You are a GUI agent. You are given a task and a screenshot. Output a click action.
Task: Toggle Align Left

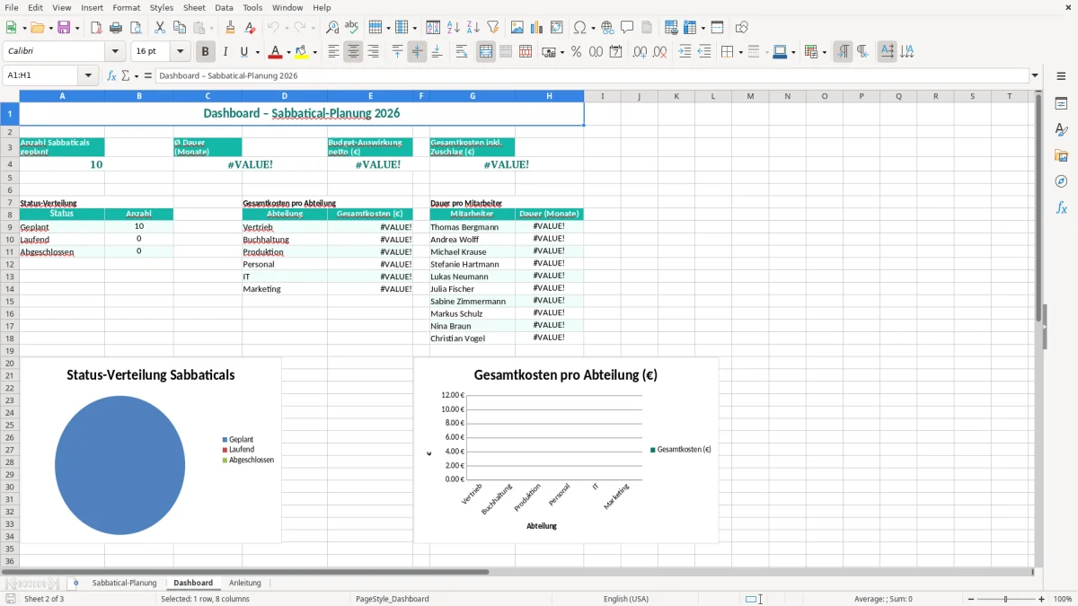pos(333,52)
